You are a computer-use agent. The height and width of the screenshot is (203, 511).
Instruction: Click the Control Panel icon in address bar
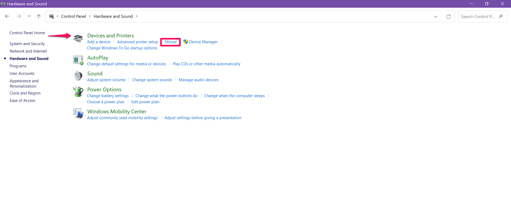pos(52,16)
